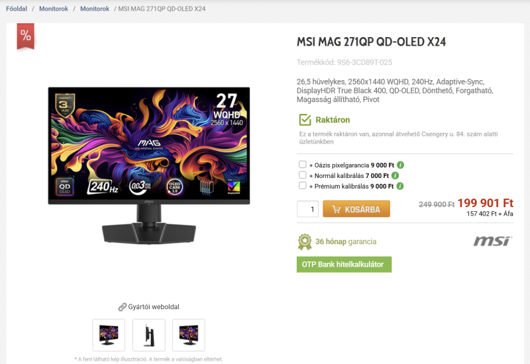Click the MSI brand logo
Viewport: 530px width, 364px height.
pos(493,241)
